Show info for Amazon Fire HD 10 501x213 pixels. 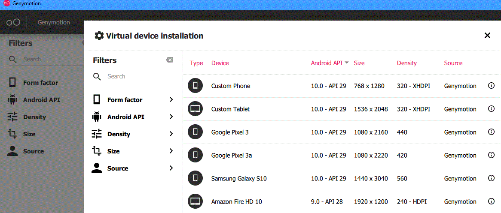pos(491,201)
